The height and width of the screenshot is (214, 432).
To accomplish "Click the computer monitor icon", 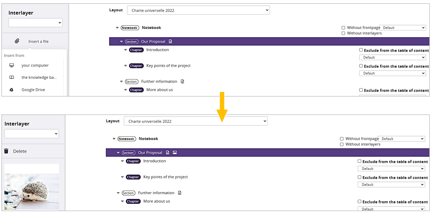I will coord(12,65).
